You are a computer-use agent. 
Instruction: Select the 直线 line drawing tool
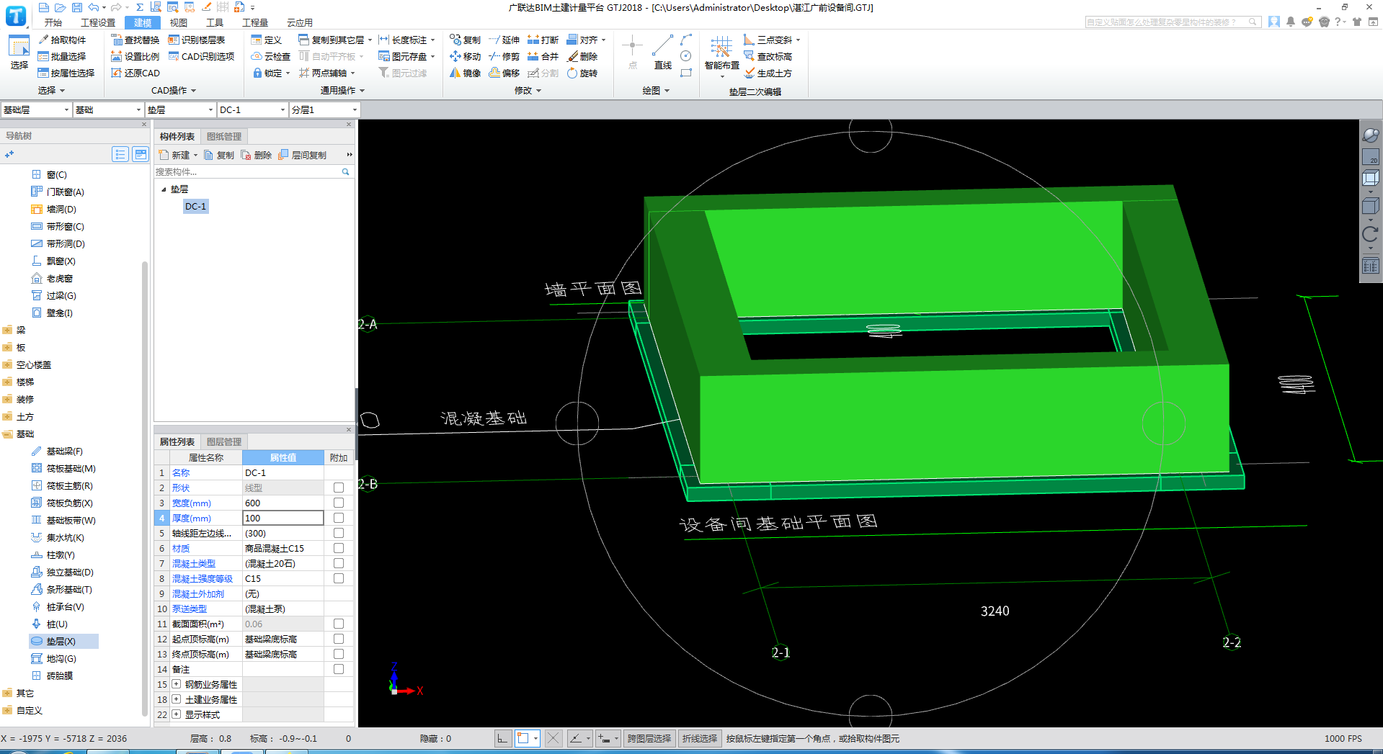point(662,53)
